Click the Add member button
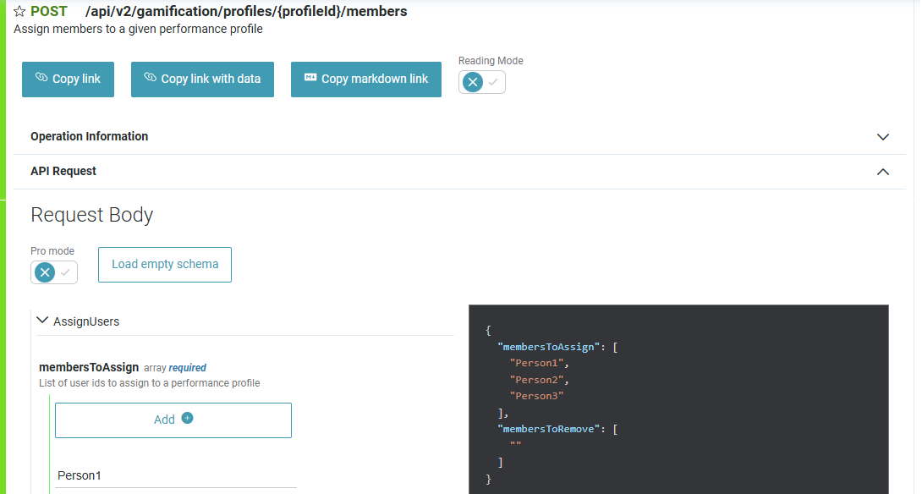Screen dimensions: 922x494 (x=173, y=420)
